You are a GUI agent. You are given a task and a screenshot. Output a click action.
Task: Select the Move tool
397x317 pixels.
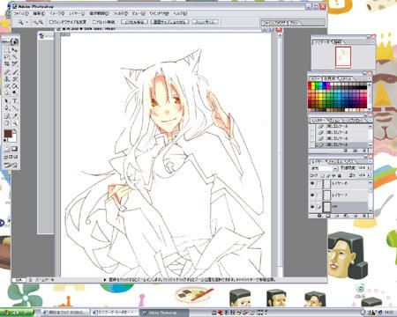[15, 50]
